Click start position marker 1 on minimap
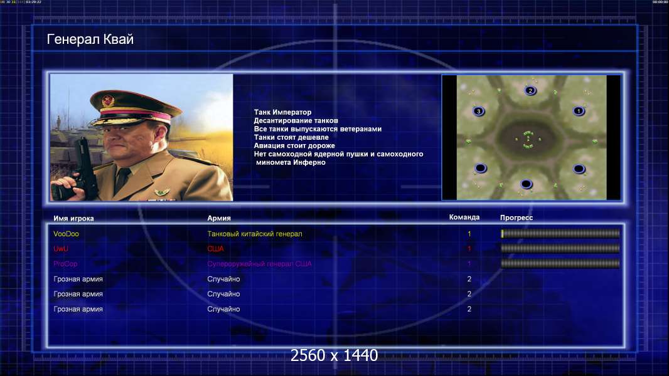This screenshot has height=376, width=669. click(x=579, y=111)
